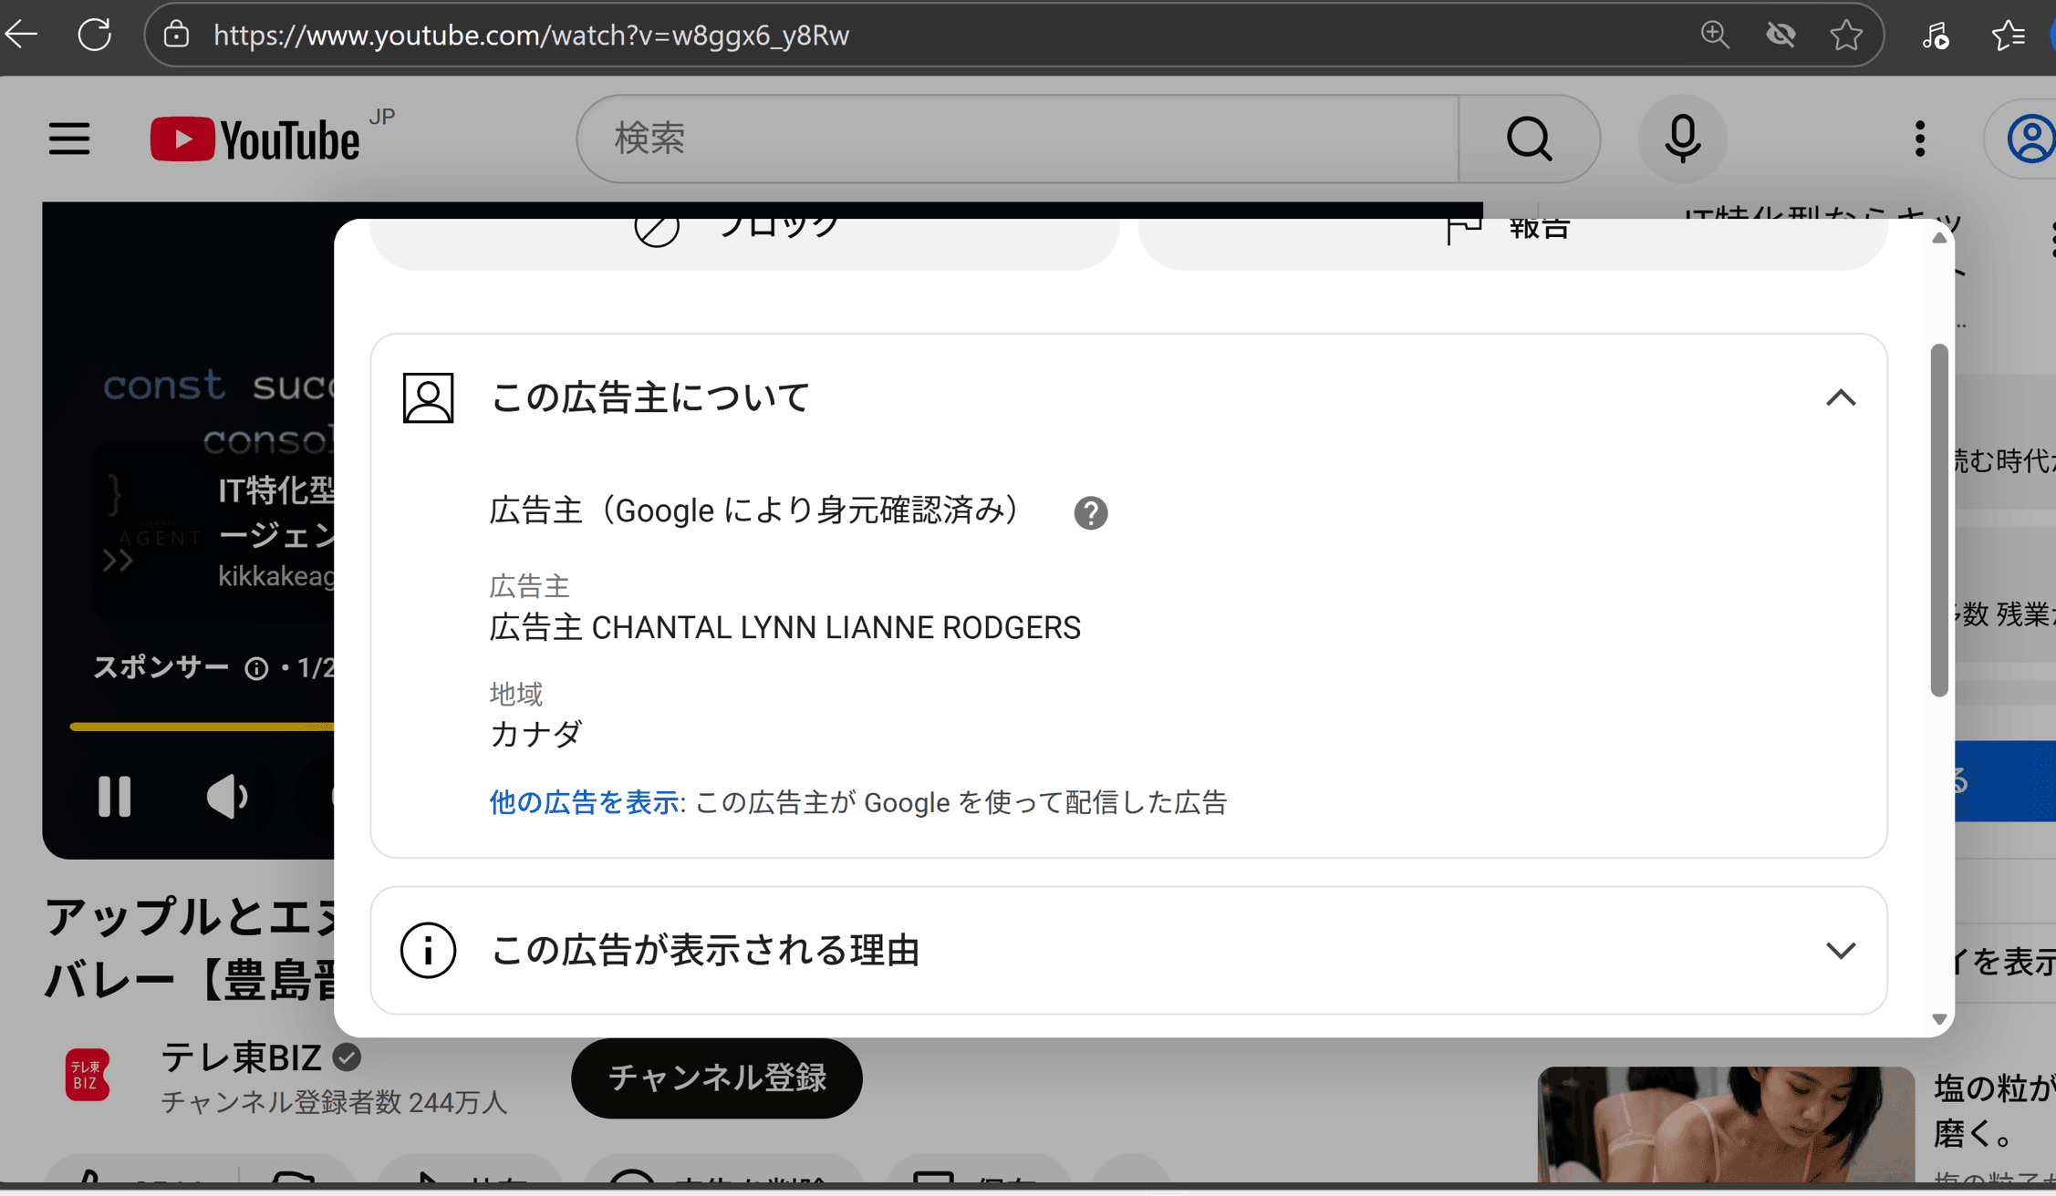2056x1196 pixels.
Task: Collapse the この広告主について section
Action: [1841, 397]
